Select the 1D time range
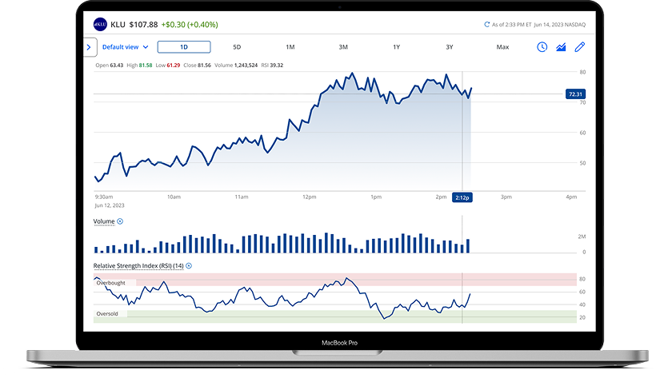 click(184, 47)
